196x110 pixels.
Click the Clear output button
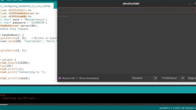pyautogui.click(x=191, y=78)
